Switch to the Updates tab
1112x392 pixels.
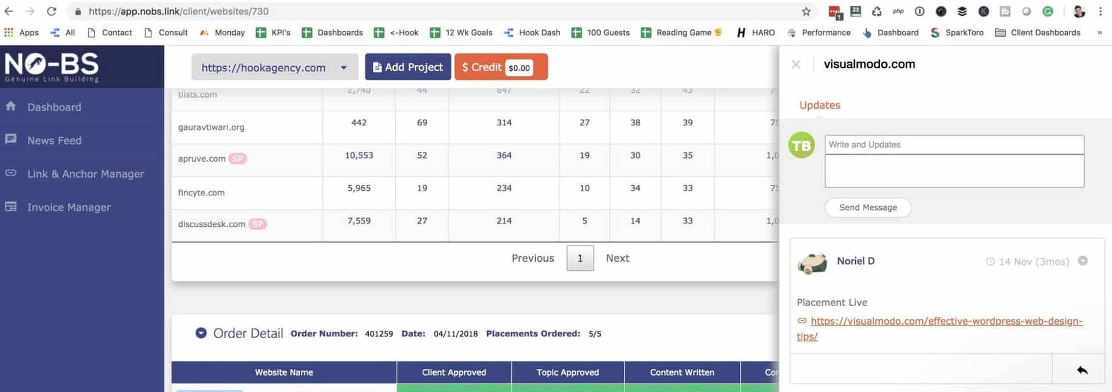coord(820,105)
